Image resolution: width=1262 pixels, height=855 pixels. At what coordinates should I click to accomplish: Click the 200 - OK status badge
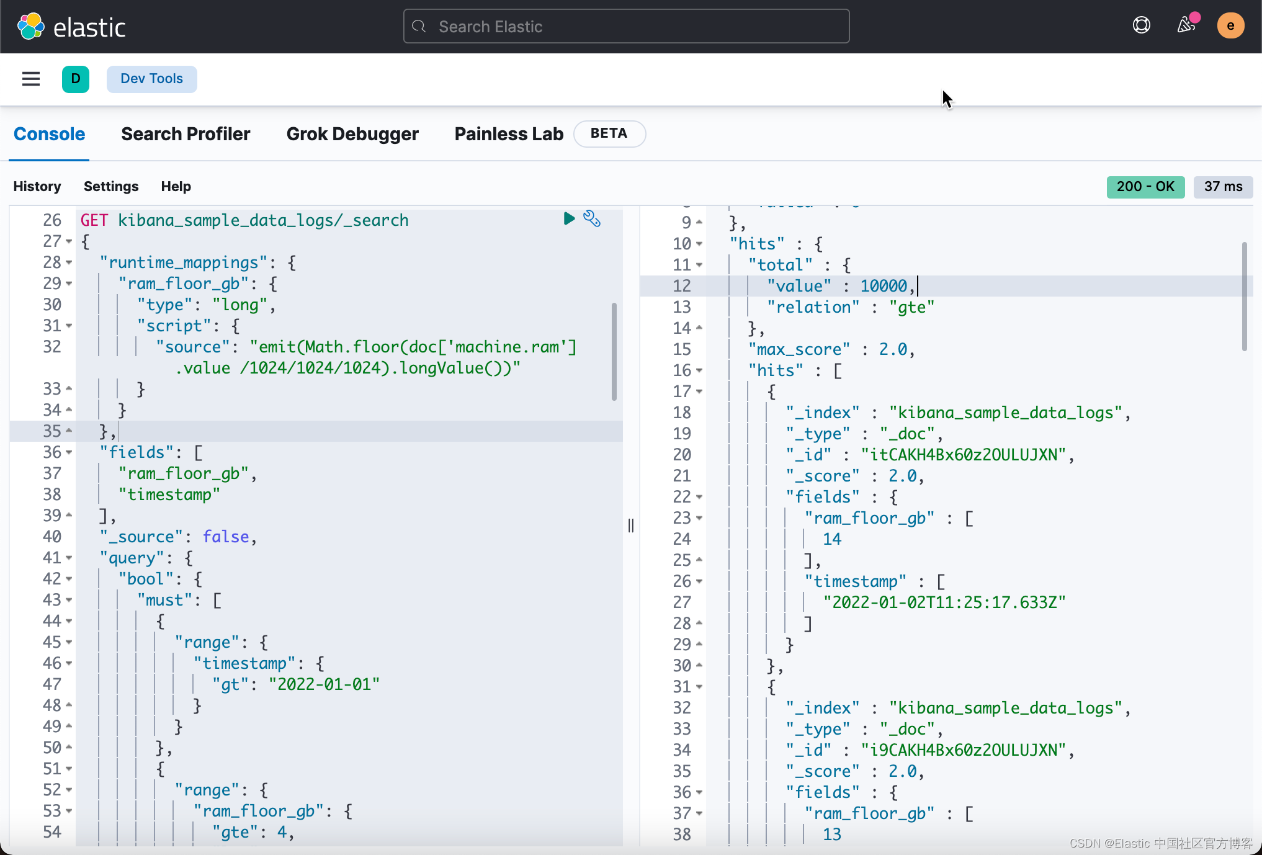(1145, 186)
